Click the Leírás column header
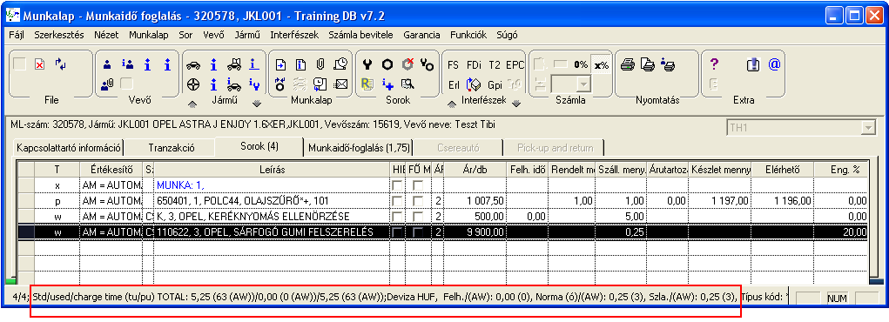The height and width of the screenshot is (322, 889). [272, 169]
